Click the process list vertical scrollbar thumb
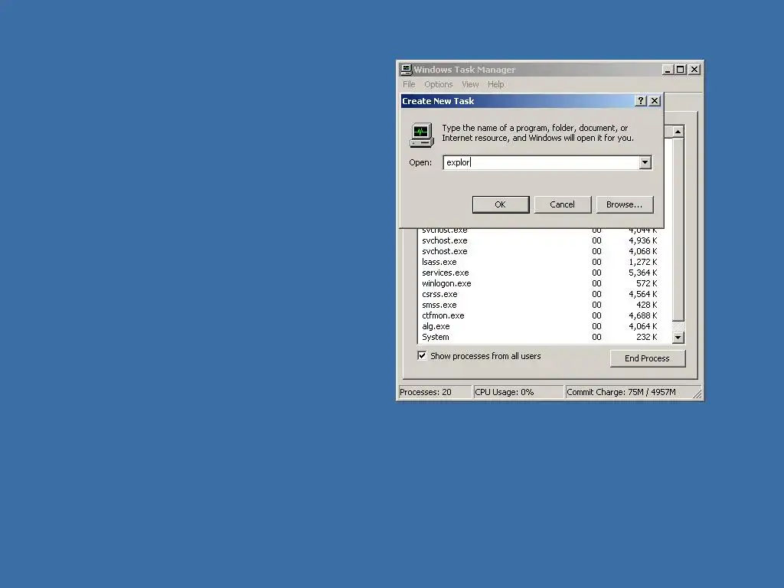Image resolution: width=784 pixels, height=588 pixels. click(x=678, y=230)
